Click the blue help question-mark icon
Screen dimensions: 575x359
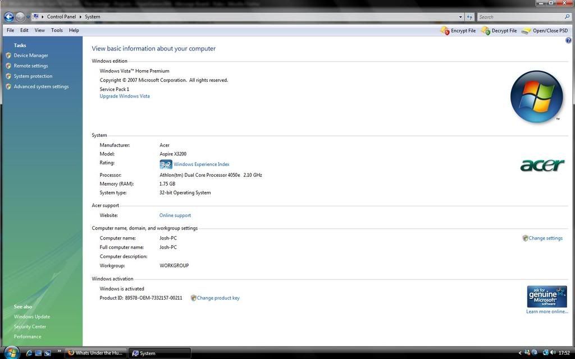568,40
